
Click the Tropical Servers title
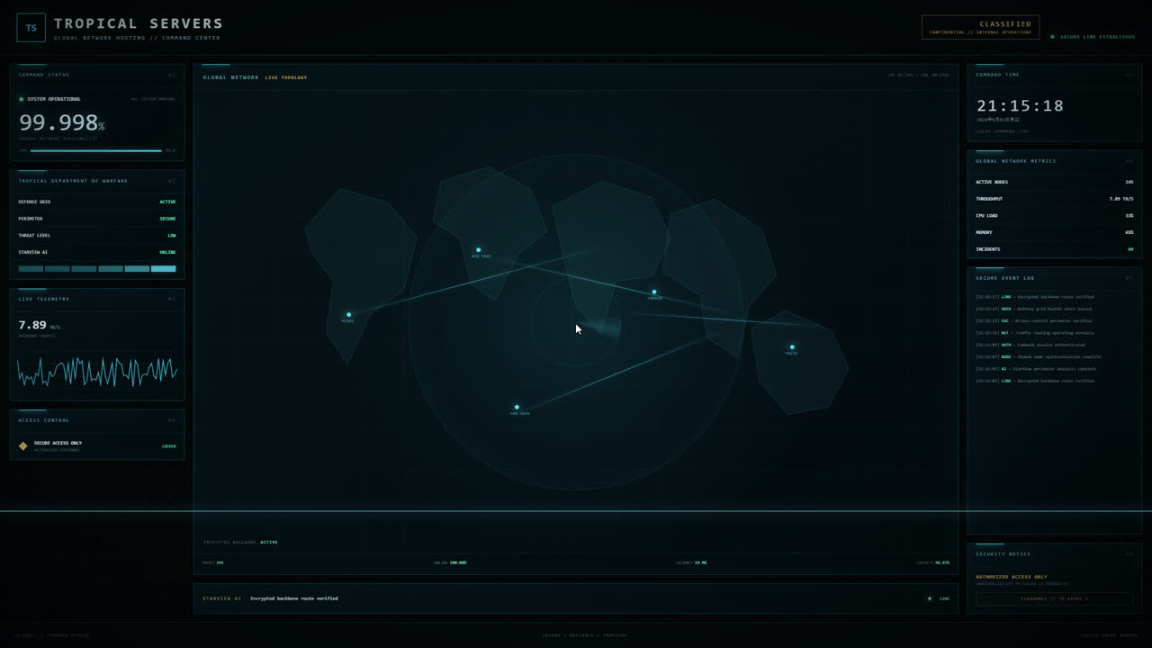(139, 23)
